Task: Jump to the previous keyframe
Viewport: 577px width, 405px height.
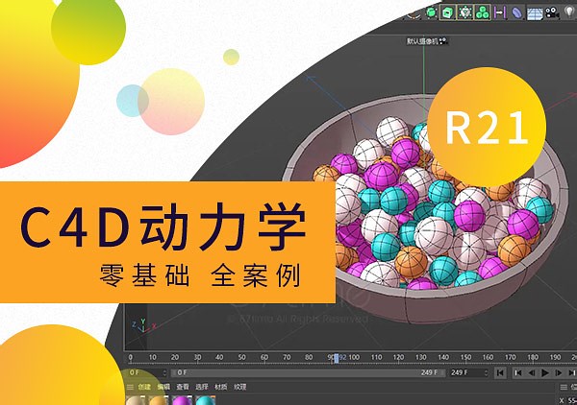Action: [518, 372]
